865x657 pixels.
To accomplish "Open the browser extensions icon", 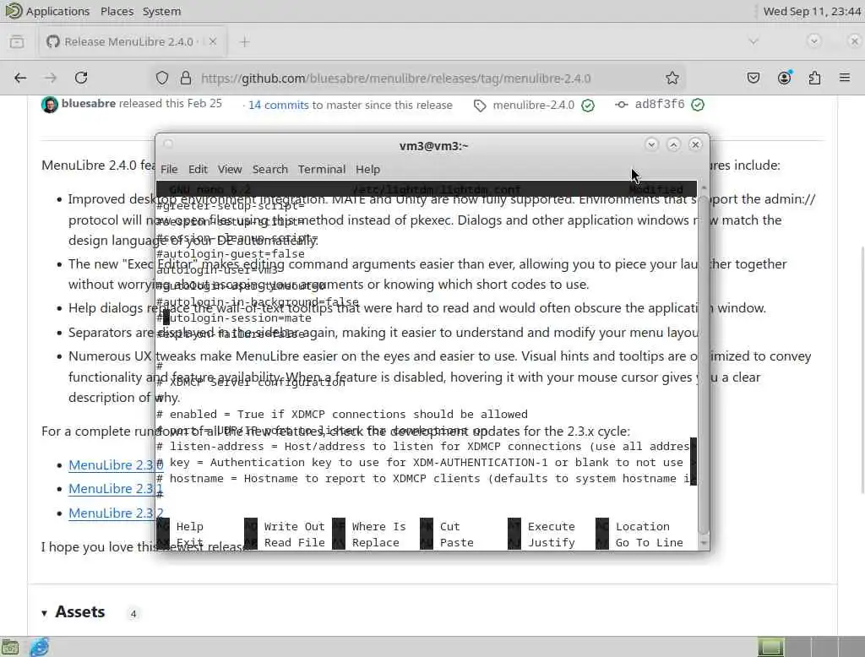I will [814, 78].
